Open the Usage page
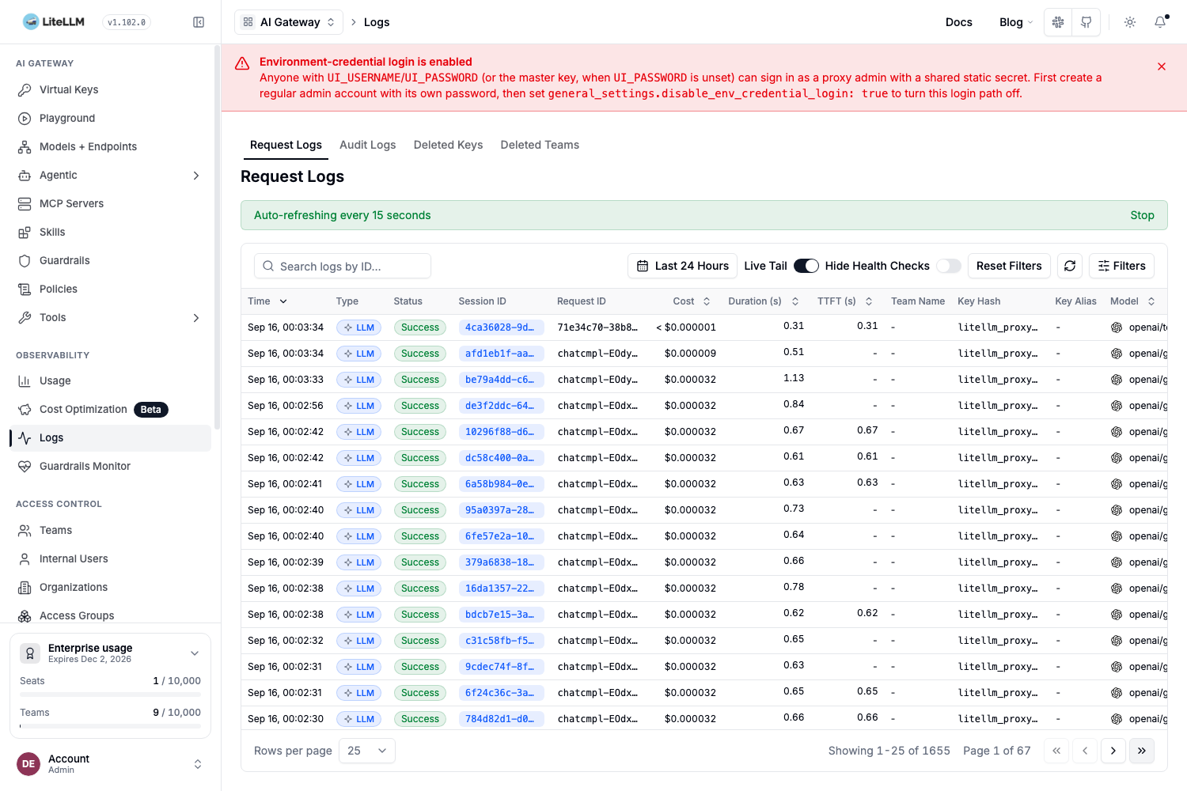This screenshot has height=791, width=1187. tap(110, 380)
